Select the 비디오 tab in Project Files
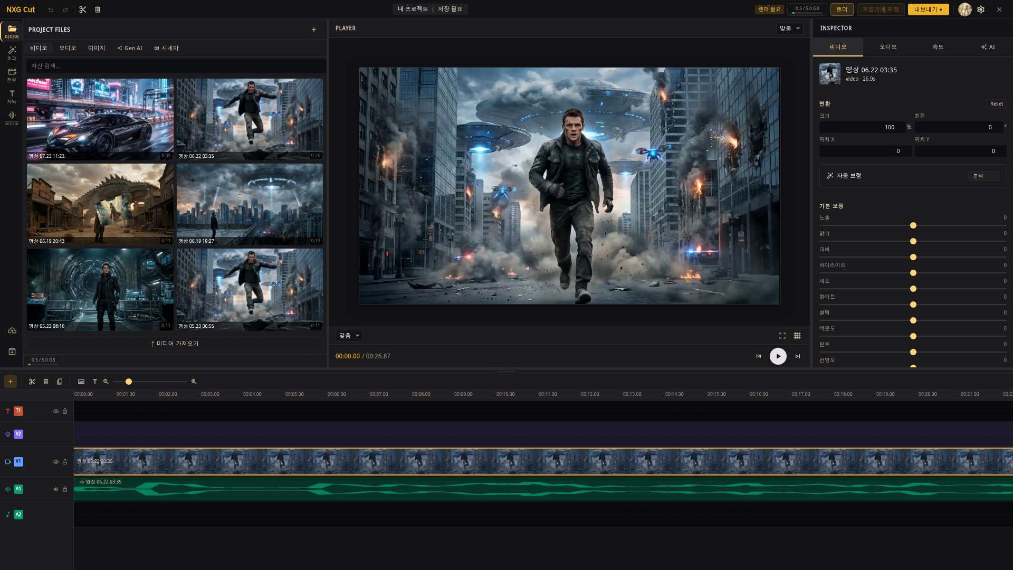The height and width of the screenshot is (570, 1013). pos(39,48)
